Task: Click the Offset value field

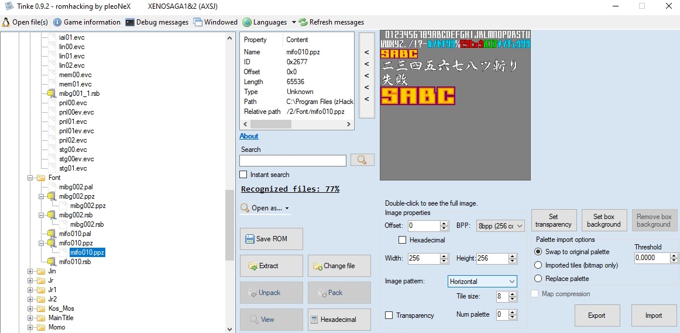Action: (x=424, y=226)
